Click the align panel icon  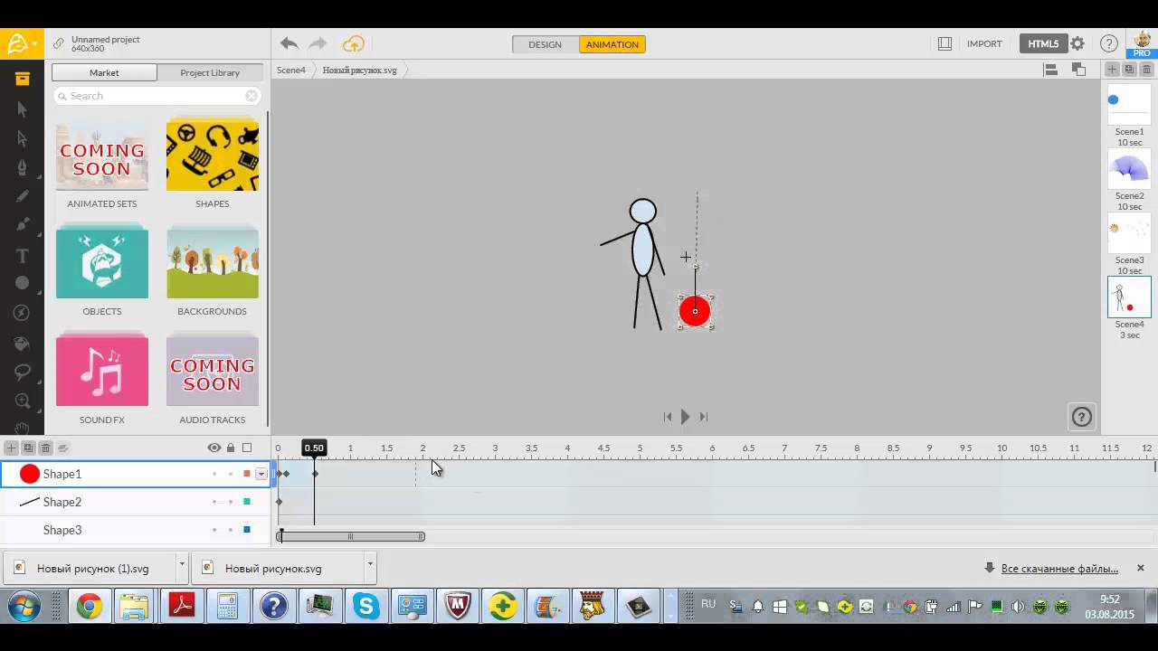(x=1051, y=70)
